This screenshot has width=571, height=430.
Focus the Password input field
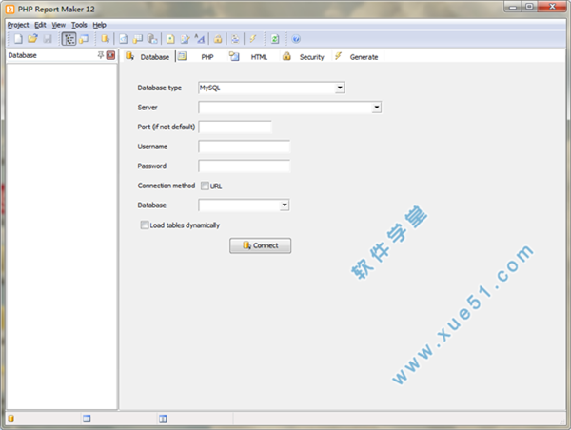pos(244,166)
